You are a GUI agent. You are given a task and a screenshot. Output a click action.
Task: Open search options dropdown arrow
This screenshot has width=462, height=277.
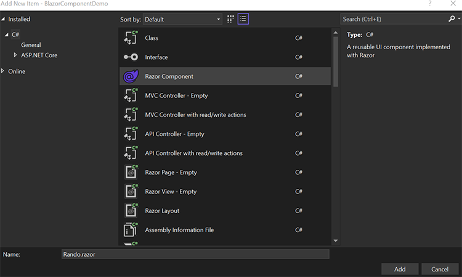(459, 19)
